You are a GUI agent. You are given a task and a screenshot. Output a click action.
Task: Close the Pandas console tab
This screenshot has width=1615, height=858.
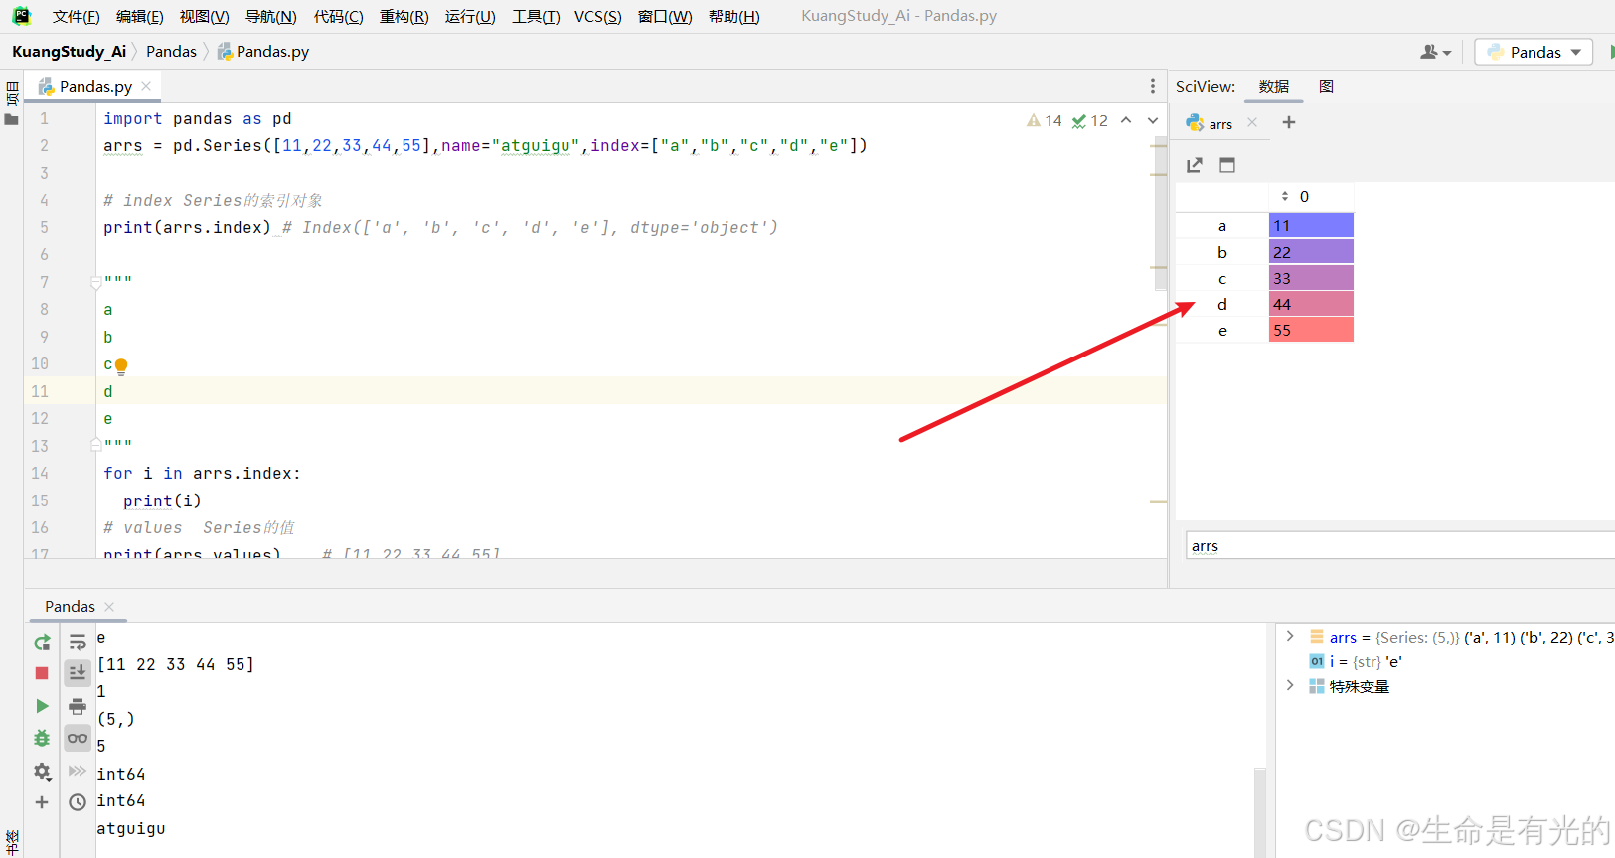click(109, 606)
